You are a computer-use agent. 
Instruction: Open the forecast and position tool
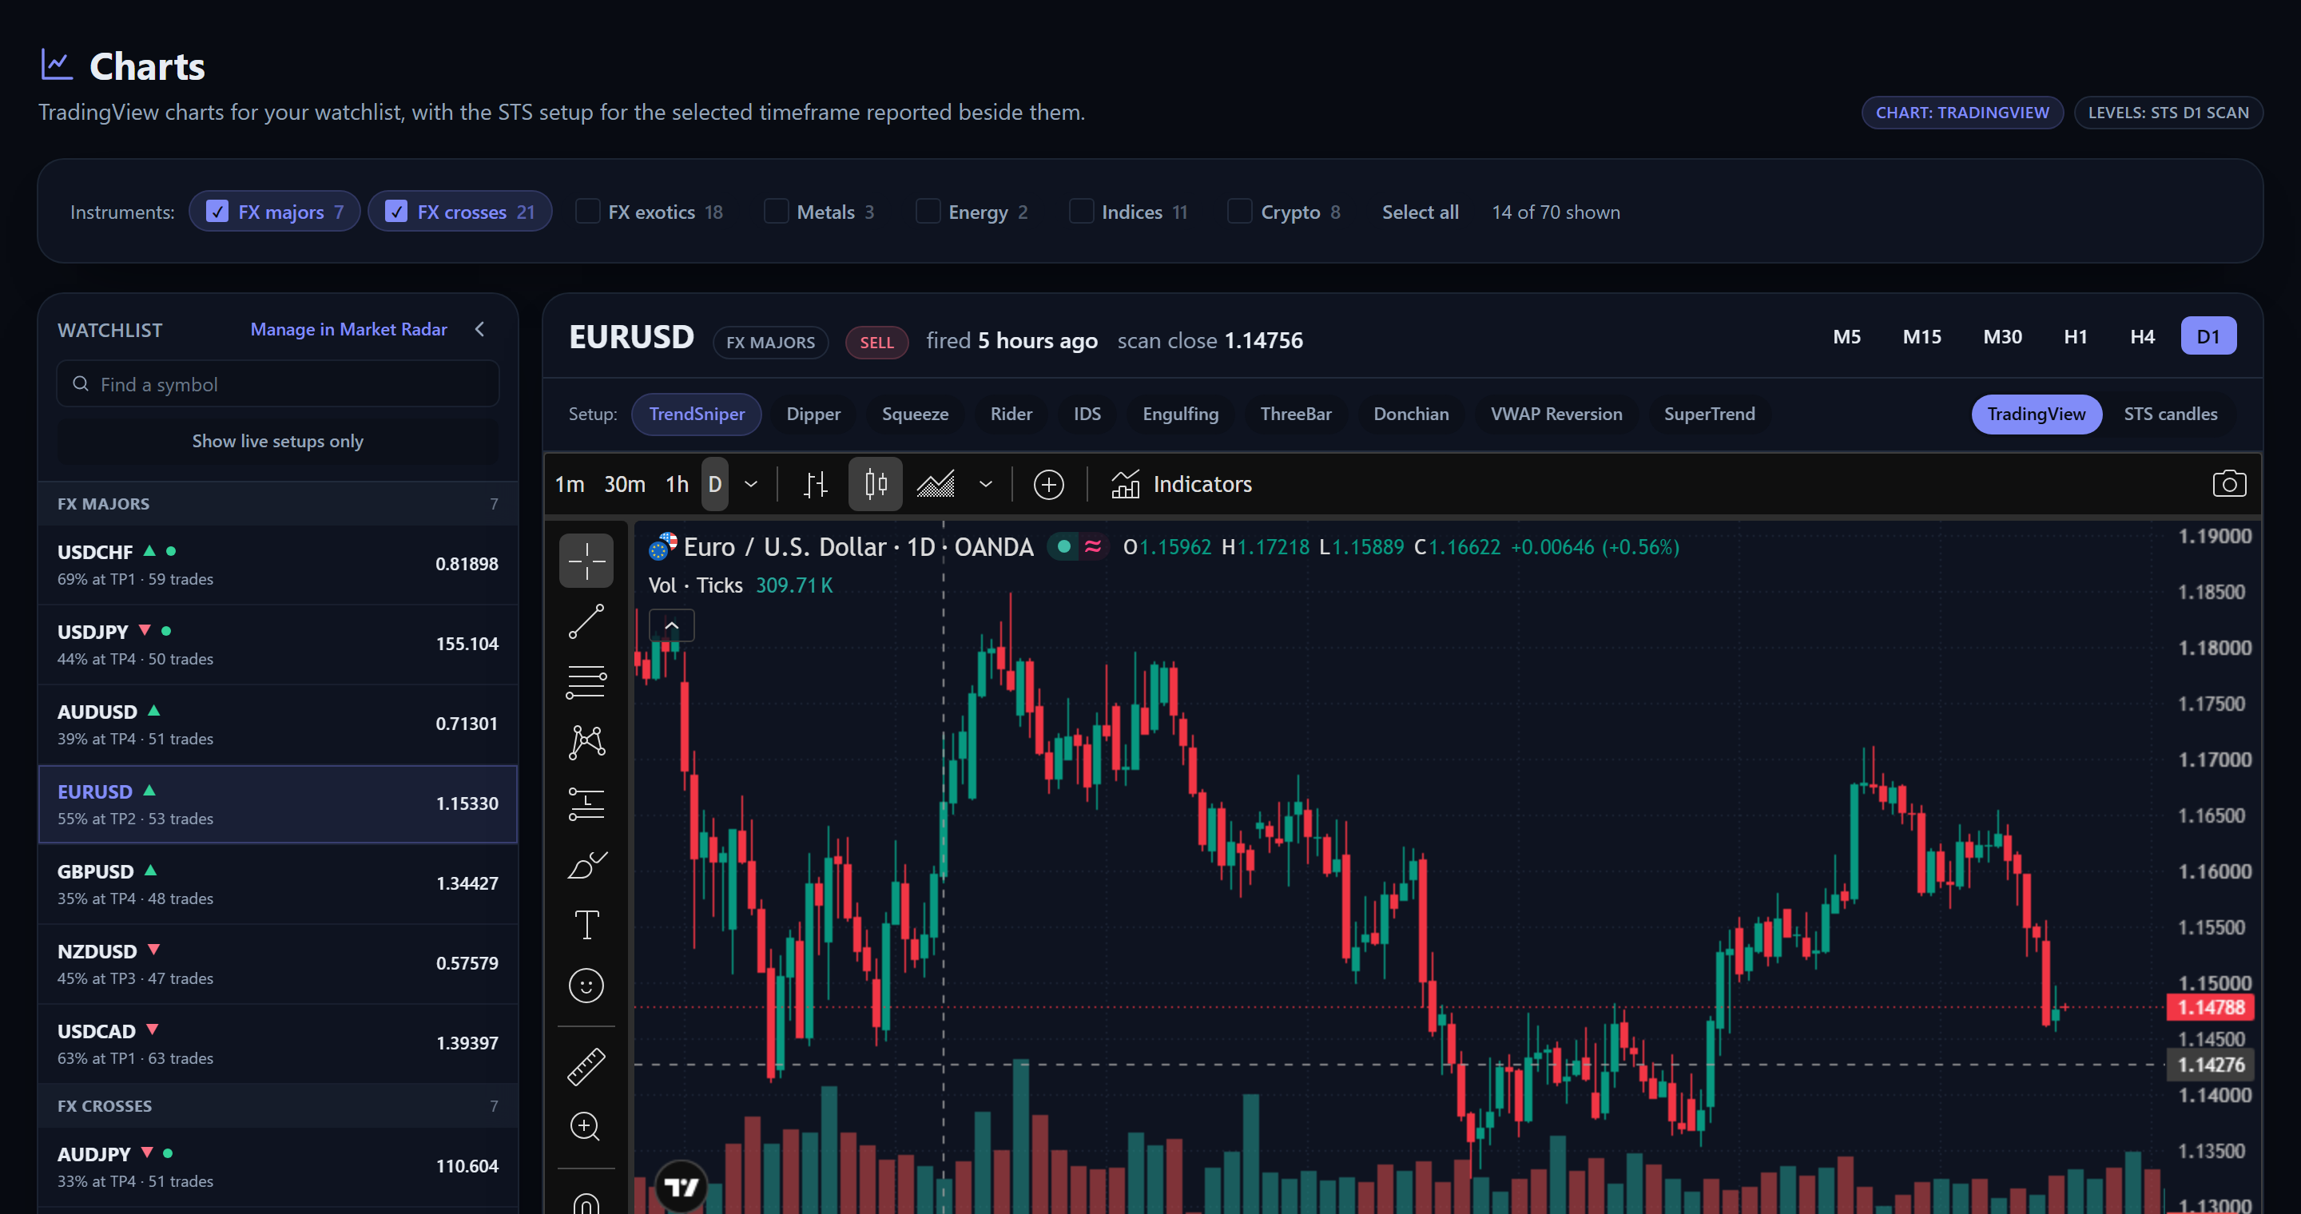[x=586, y=803]
